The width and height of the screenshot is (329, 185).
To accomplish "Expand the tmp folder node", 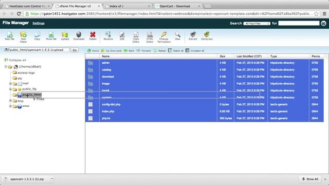I will (10, 101).
